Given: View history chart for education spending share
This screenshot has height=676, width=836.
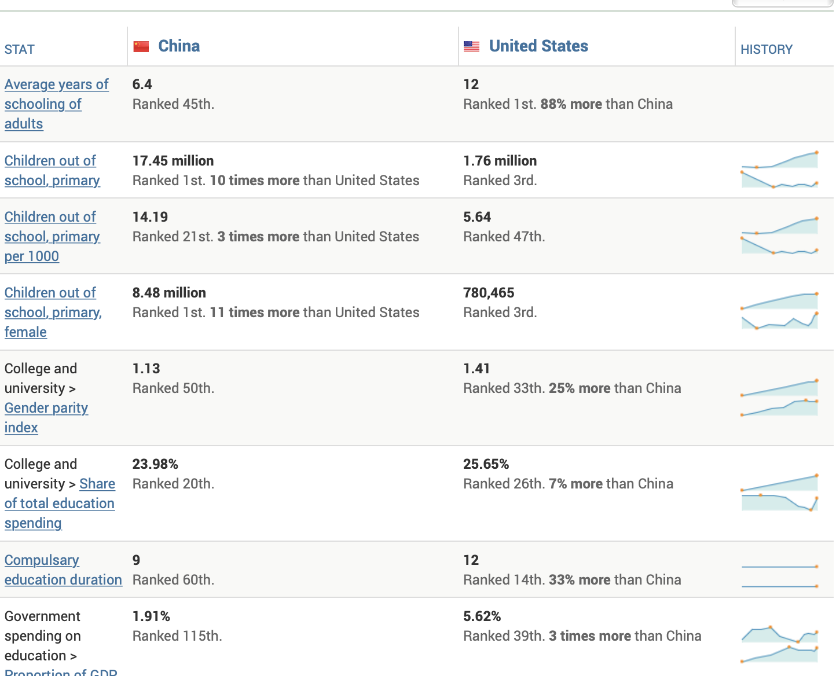Looking at the screenshot, I should click(779, 493).
